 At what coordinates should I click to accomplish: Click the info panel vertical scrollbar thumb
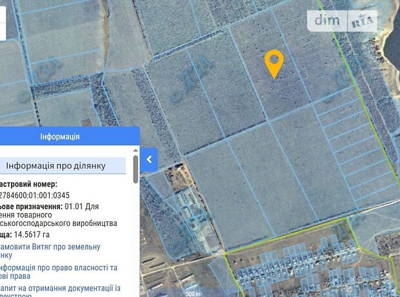(x=135, y=169)
